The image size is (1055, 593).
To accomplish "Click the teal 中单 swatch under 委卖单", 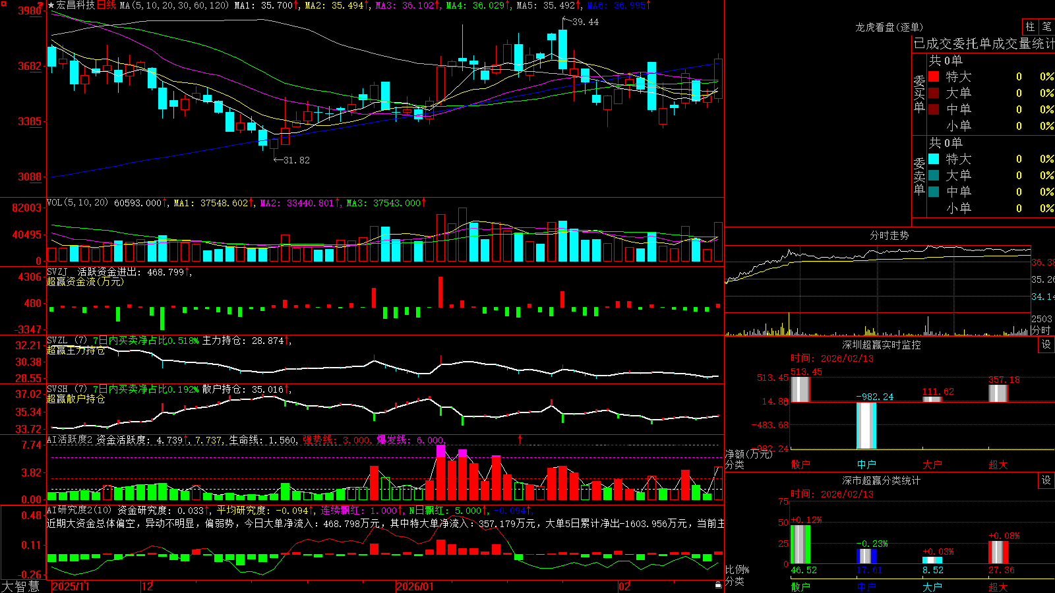I will tap(934, 192).
